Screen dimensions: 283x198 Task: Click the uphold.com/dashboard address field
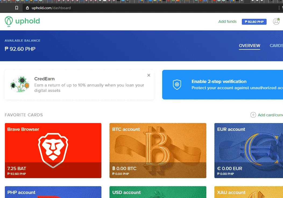[x=151, y=8]
